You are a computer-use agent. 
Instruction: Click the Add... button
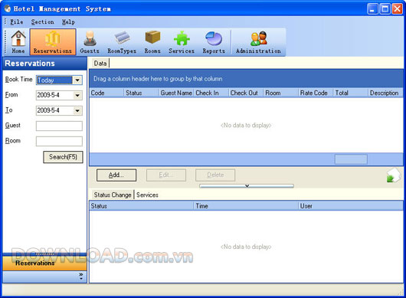116,175
